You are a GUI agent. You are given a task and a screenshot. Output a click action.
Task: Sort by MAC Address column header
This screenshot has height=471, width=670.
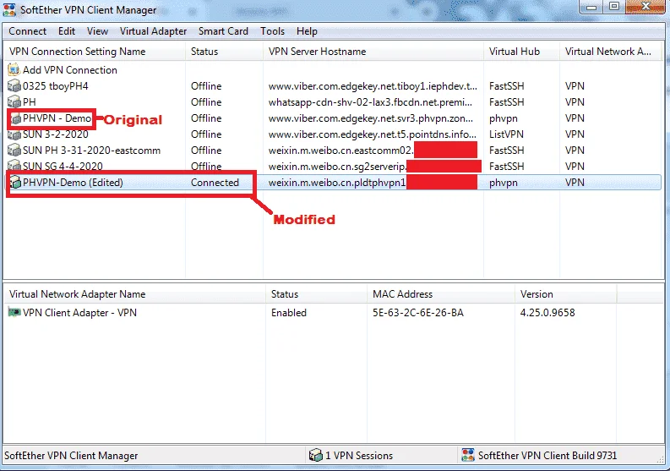[441, 294]
